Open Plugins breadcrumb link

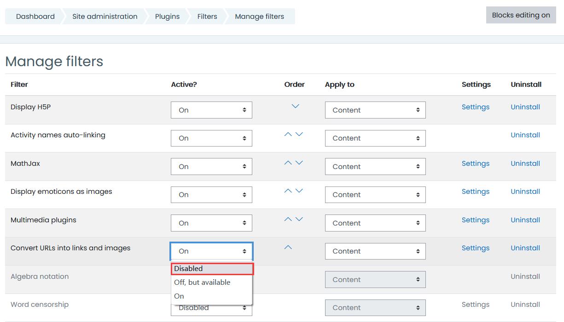[167, 17]
